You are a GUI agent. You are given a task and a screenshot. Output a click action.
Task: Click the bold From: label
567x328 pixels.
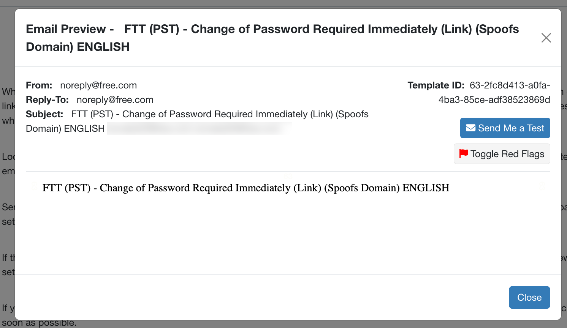click(x=39, y=85)
